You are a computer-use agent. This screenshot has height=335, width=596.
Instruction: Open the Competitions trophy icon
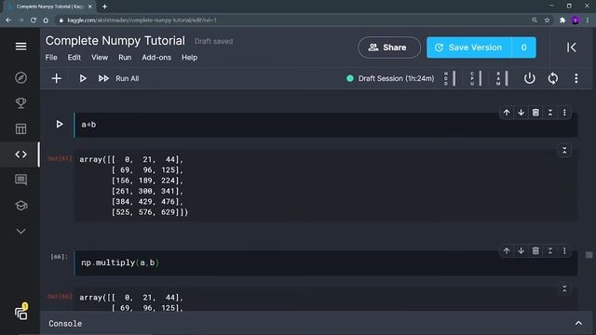[20, 103]
